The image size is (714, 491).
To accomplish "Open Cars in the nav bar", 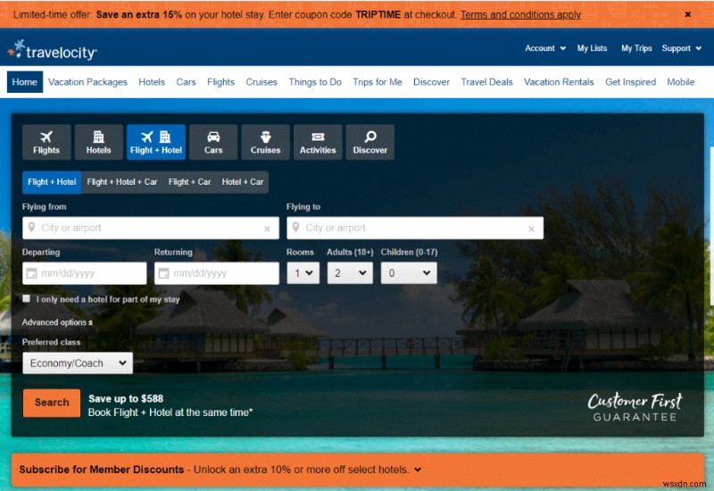I will (186, 82).
